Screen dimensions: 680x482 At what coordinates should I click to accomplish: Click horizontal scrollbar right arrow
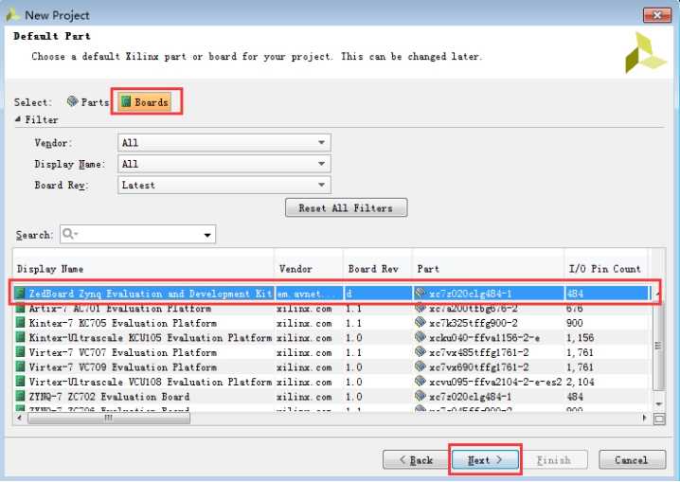(645, 418)
